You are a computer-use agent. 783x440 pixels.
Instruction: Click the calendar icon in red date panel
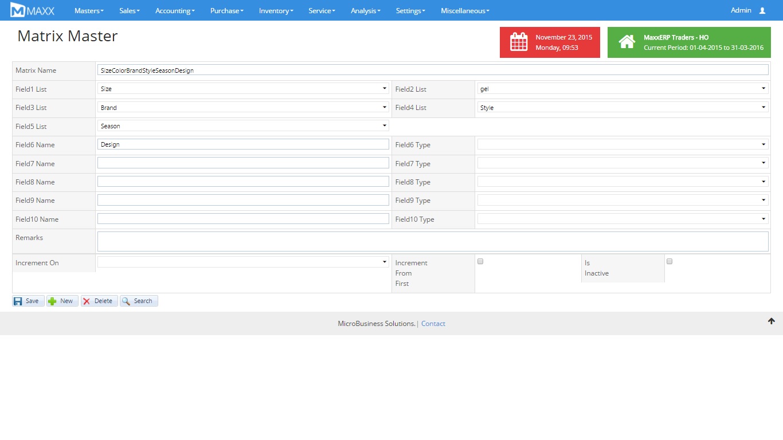[519, 42]
